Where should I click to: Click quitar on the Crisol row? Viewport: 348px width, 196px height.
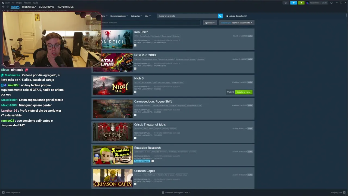(250, 128)
